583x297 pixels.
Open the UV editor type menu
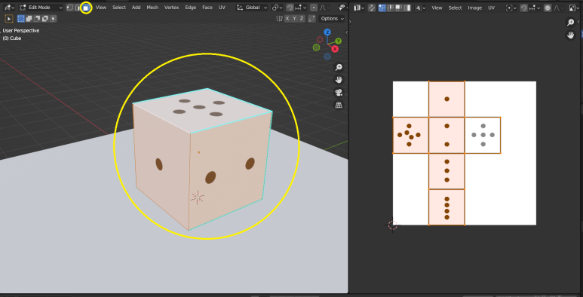[x=359, y=8]
